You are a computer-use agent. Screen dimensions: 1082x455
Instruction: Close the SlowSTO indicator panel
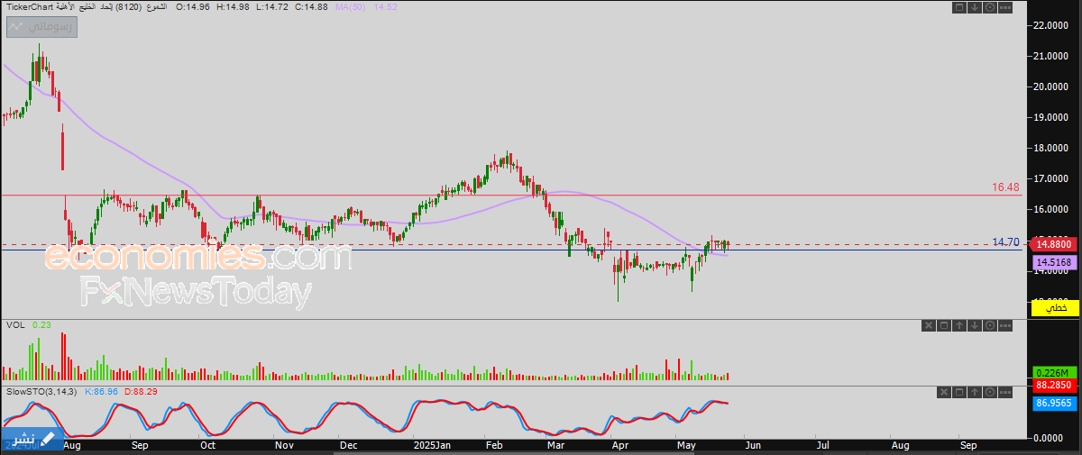pyautogui.click(x=944, y=392)
